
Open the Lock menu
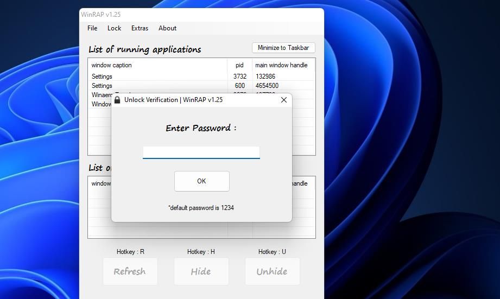click(114, 28)
